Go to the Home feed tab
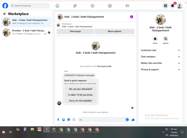187x138 pixels. click(57, 6)
